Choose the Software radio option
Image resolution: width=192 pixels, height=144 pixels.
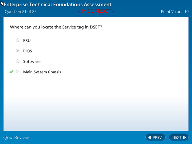(18, 61)
